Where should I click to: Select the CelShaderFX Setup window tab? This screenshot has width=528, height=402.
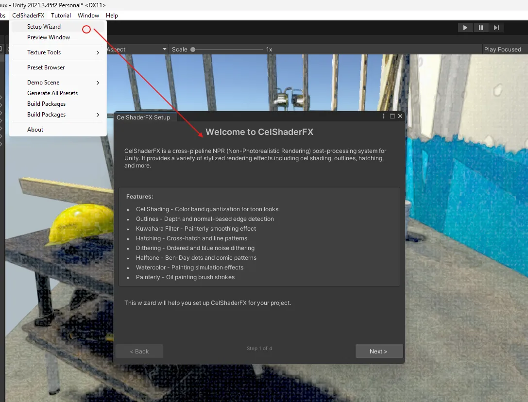[143, 117]
